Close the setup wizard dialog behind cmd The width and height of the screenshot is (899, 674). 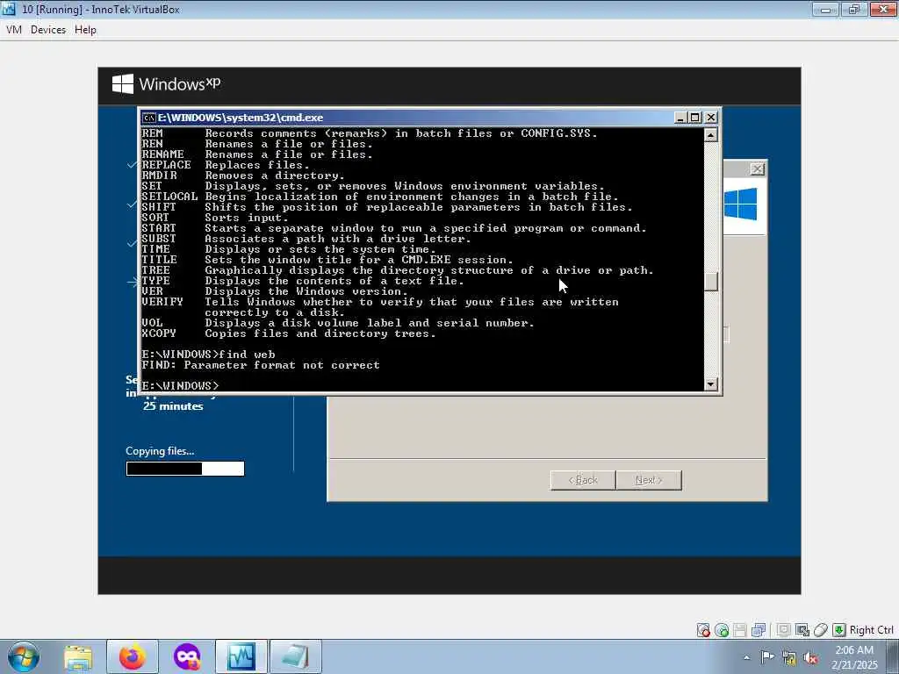click(758, 169)
